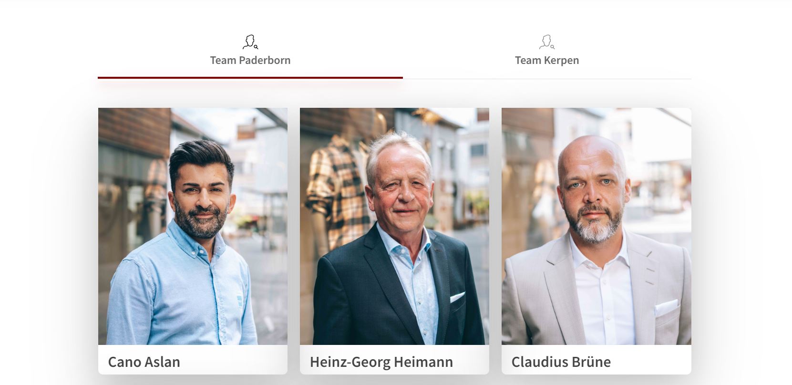The height and width of the screenshot is (385, 792).
Task: Click the white pocket square on the beige blazer
Action: point(666,308)
